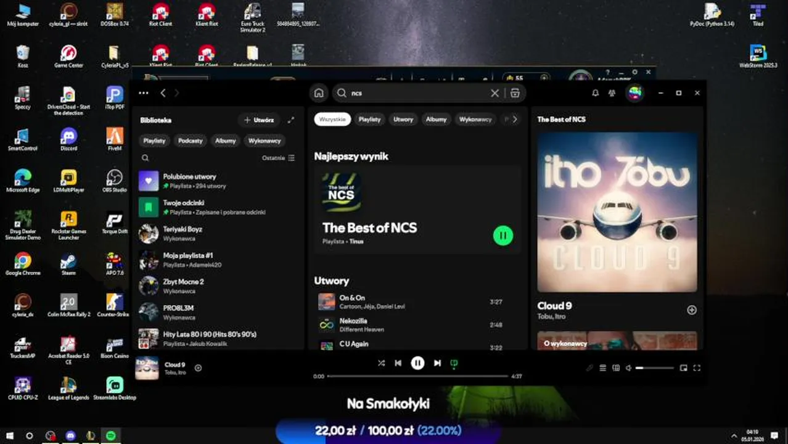Open Teriyaki Boyz artist in the library
Viewport: 788px width, 444px height.
coord(218,233)
